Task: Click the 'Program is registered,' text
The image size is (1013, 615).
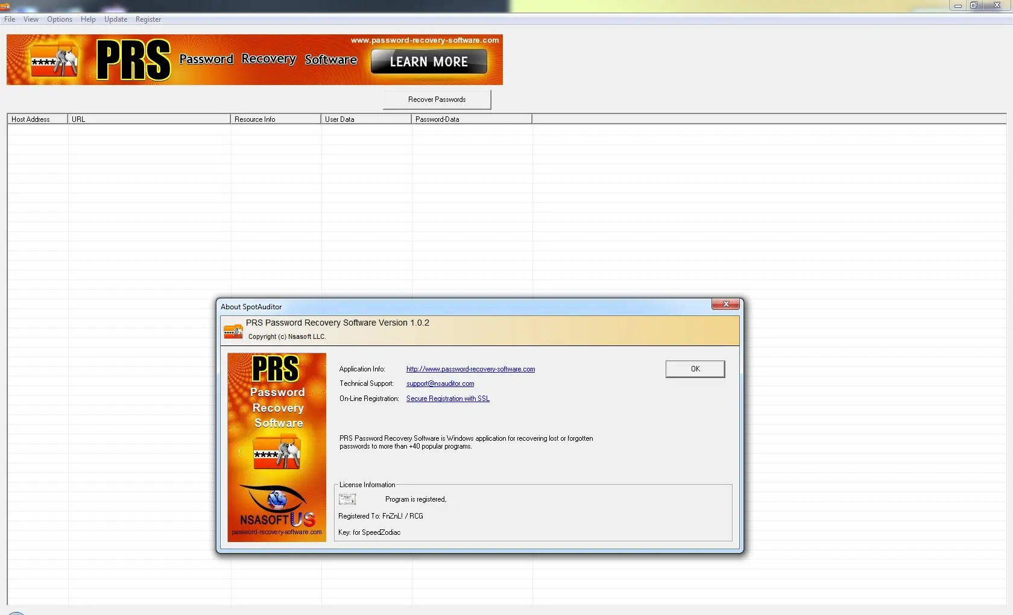Action: coord(415,499)
